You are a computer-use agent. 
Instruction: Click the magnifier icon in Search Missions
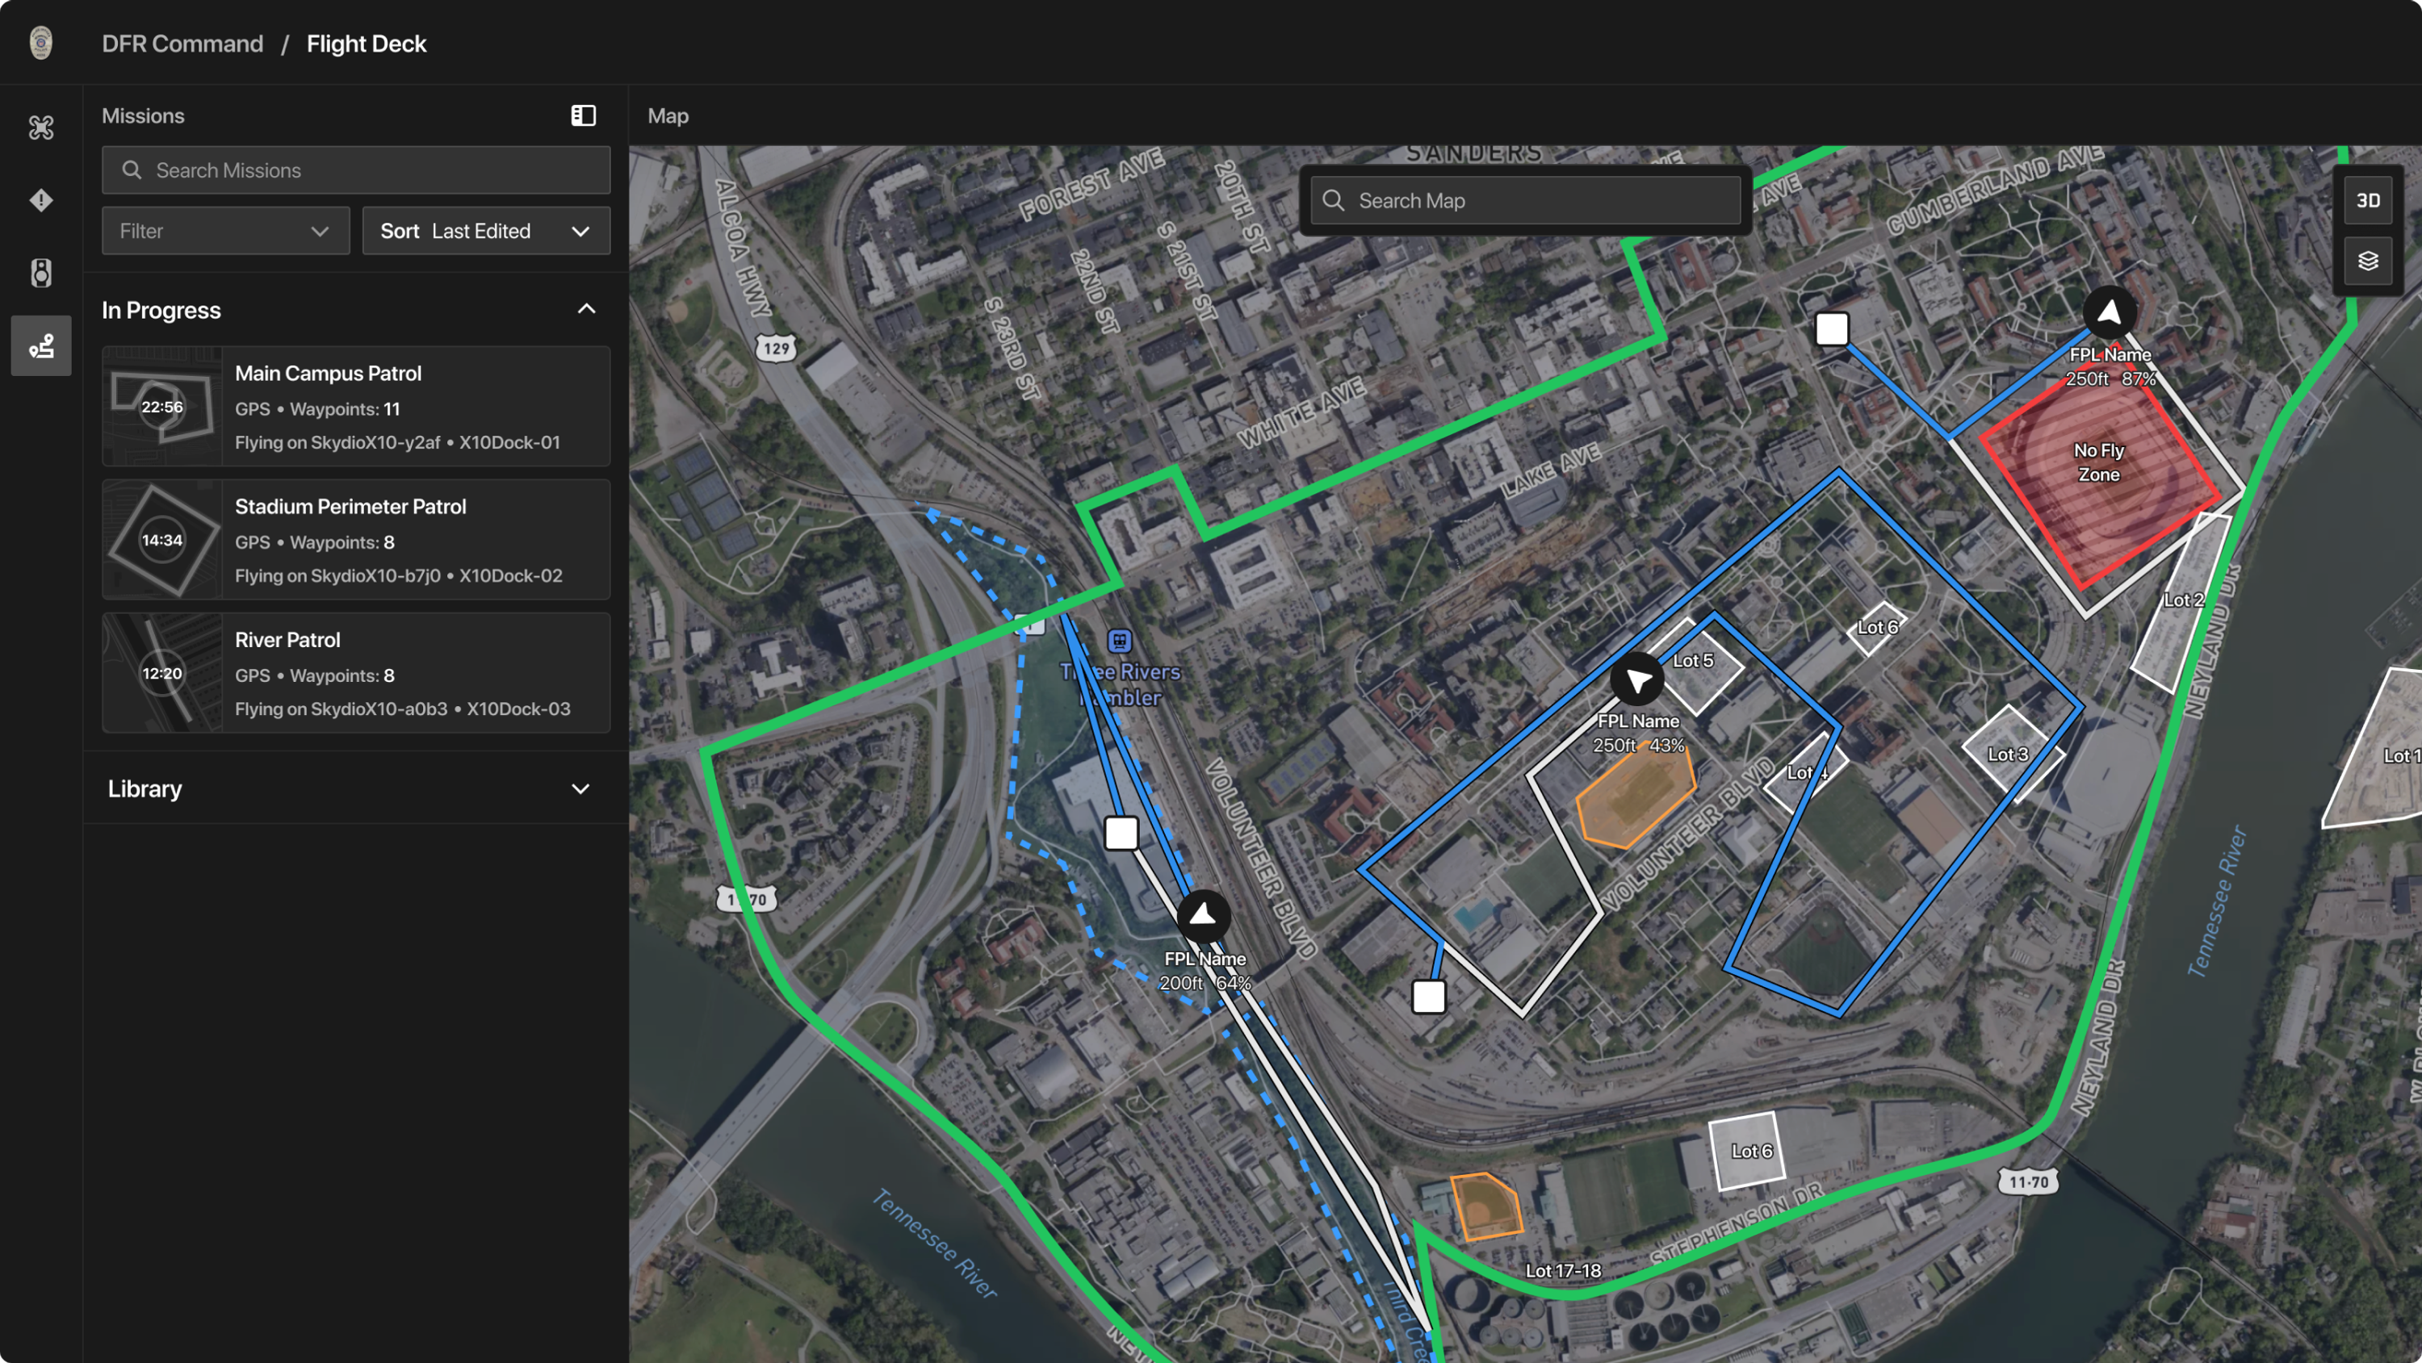[132, 170]
